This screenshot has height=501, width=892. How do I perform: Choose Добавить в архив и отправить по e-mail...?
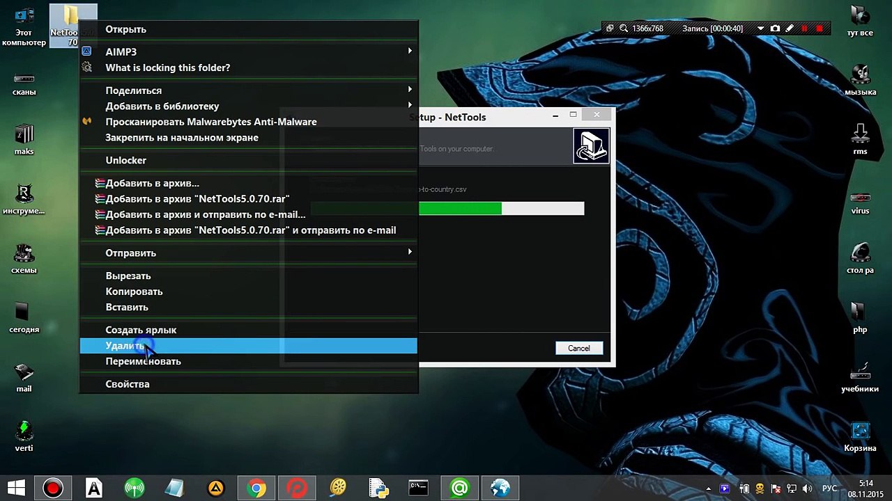248,214
